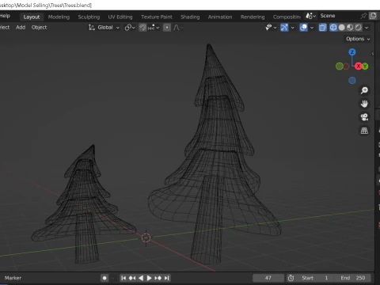380x285 pixels.
Task: Toggle the camera view icon
Action: 364,117
